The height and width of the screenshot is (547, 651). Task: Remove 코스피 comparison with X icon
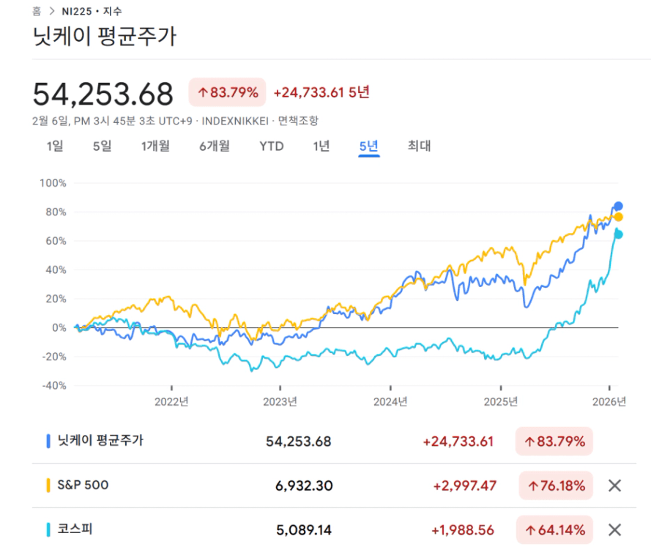tap(614, 529)
